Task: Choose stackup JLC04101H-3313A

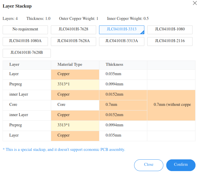Action: tap(122, 41)
